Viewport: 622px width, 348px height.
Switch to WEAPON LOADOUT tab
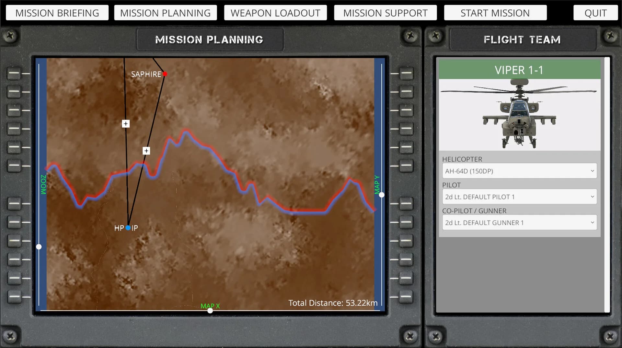pyautogui.click(x=275, y=13)
